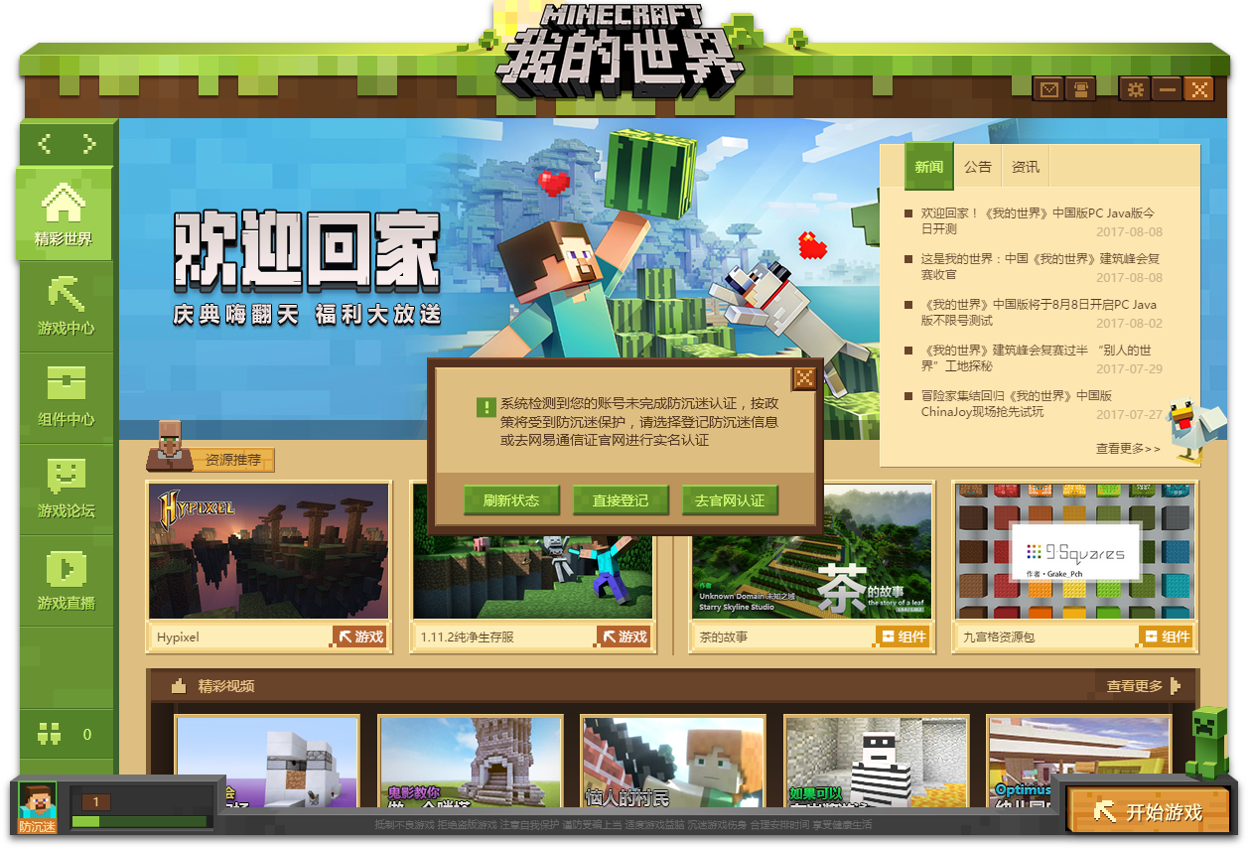This screenshot has width=1252, height=849.
Task: Switch to the 公告 tab
Action: [977, 167]
